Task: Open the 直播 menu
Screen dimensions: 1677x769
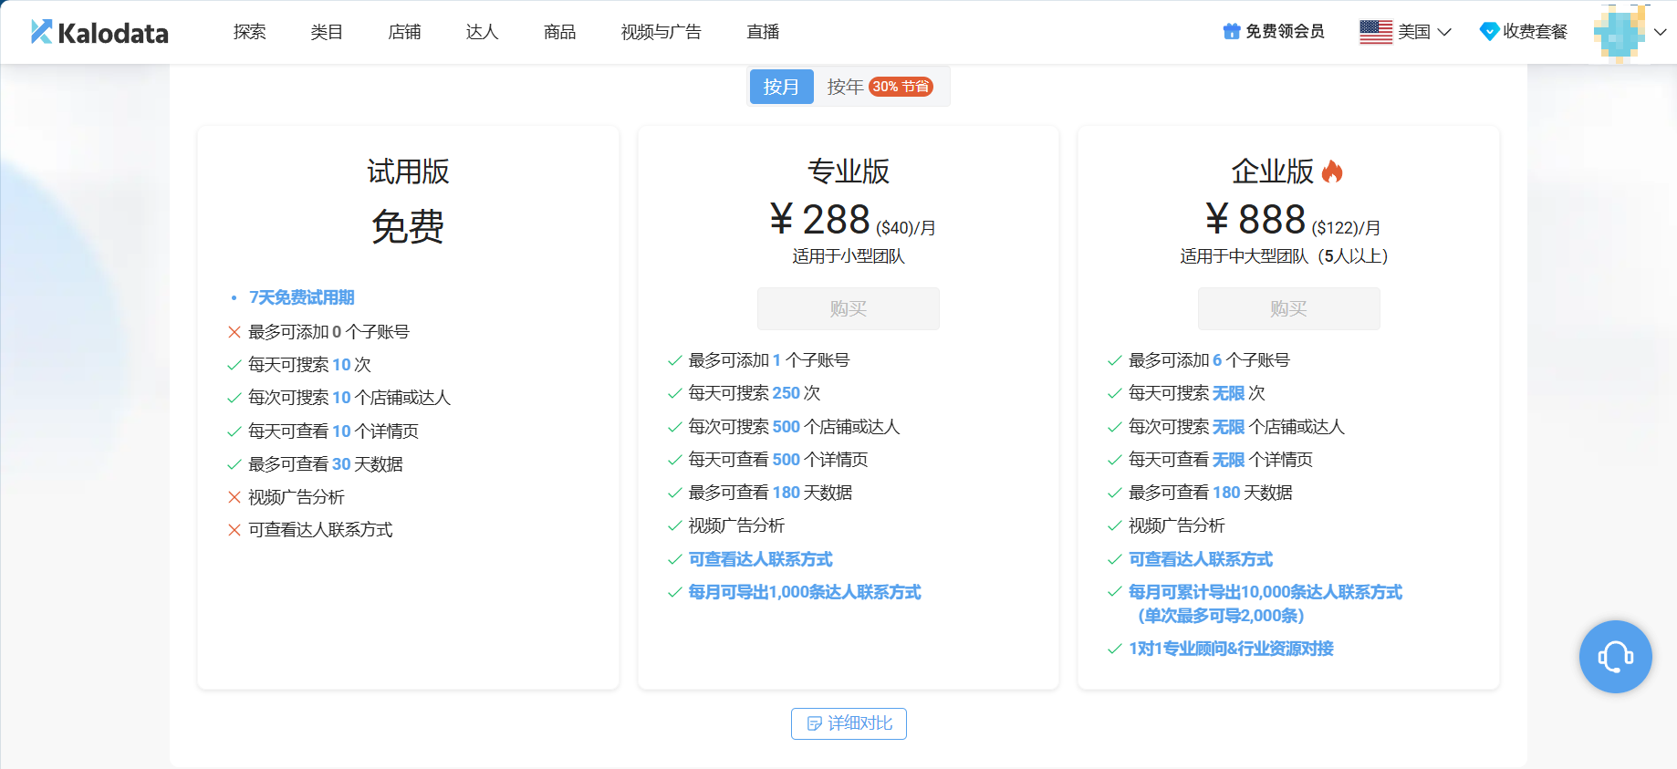Action: pyautogui.click(x=763, y=32)
